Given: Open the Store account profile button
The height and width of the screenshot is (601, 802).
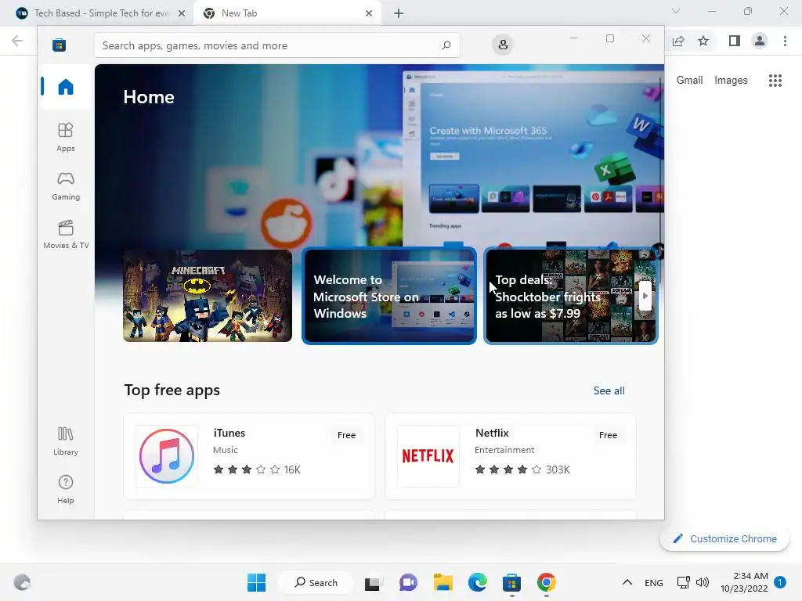Looking at the screenshot, I should tap(503, 45).
